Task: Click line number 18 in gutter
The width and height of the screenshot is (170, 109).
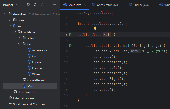Action: pyautogui.click(x=66, y=106)
